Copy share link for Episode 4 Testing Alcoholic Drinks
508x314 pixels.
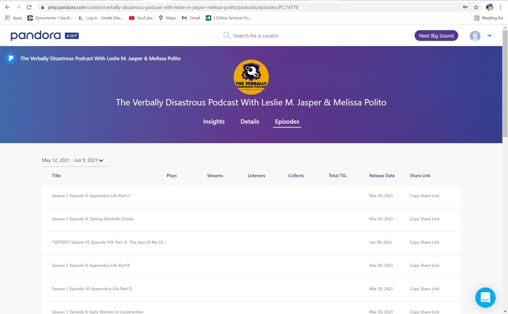pyautogui.click(x=424, y=219)
